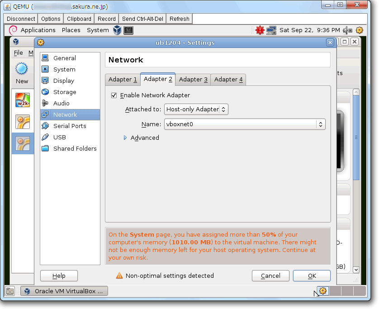Select Network category label
379x309 pixels.
coord(65,114)
